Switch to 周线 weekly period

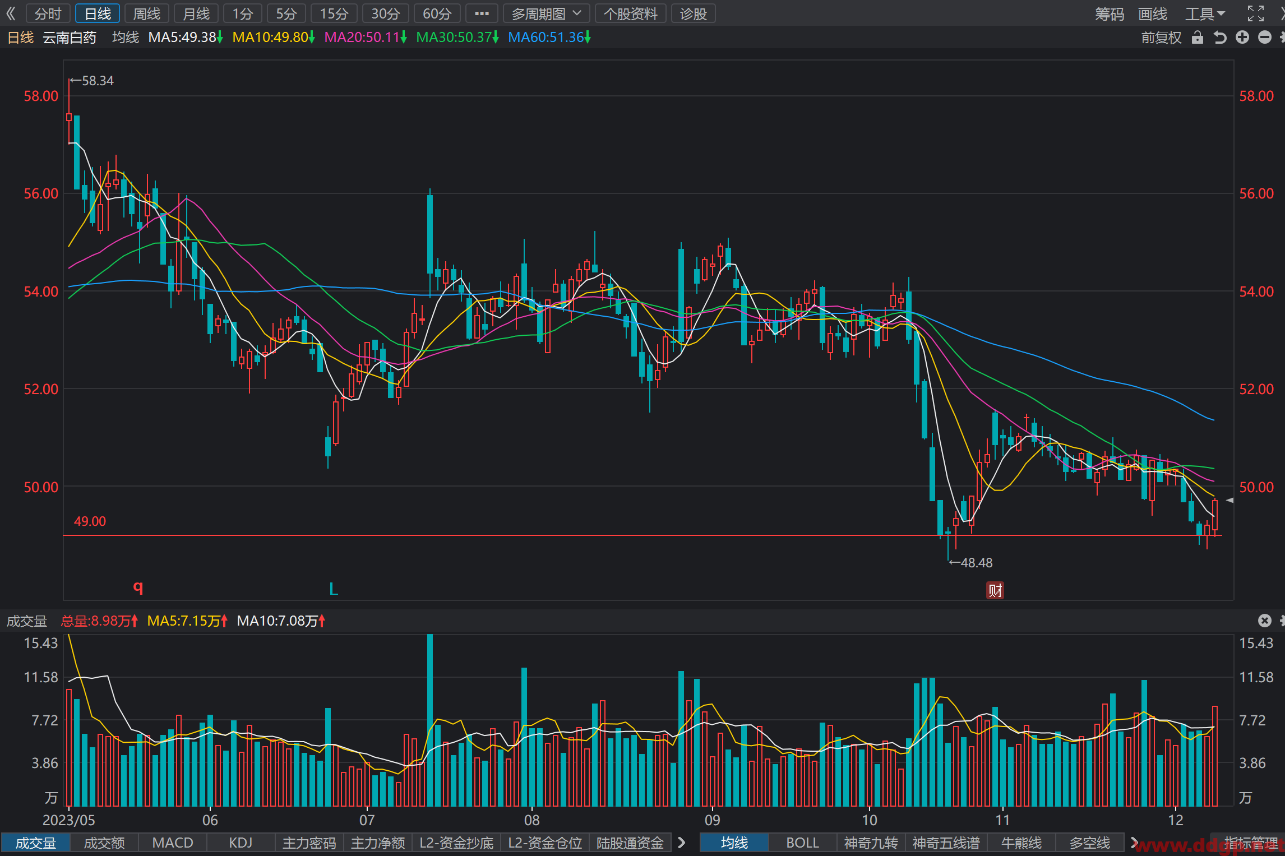point(147,13)
